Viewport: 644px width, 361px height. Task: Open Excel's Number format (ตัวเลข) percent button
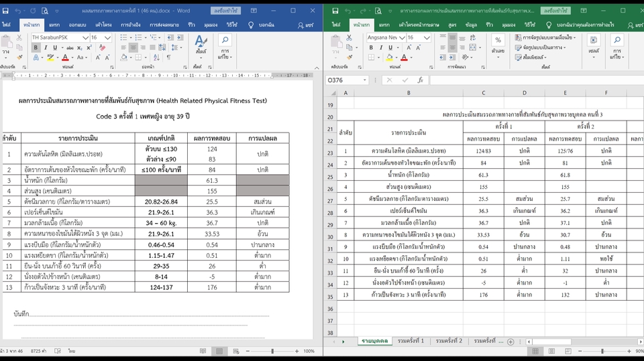click(x=498, y=46)
